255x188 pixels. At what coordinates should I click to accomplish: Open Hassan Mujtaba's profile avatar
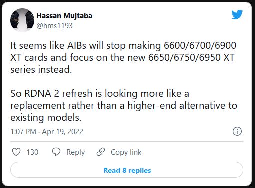coord(22,20)
